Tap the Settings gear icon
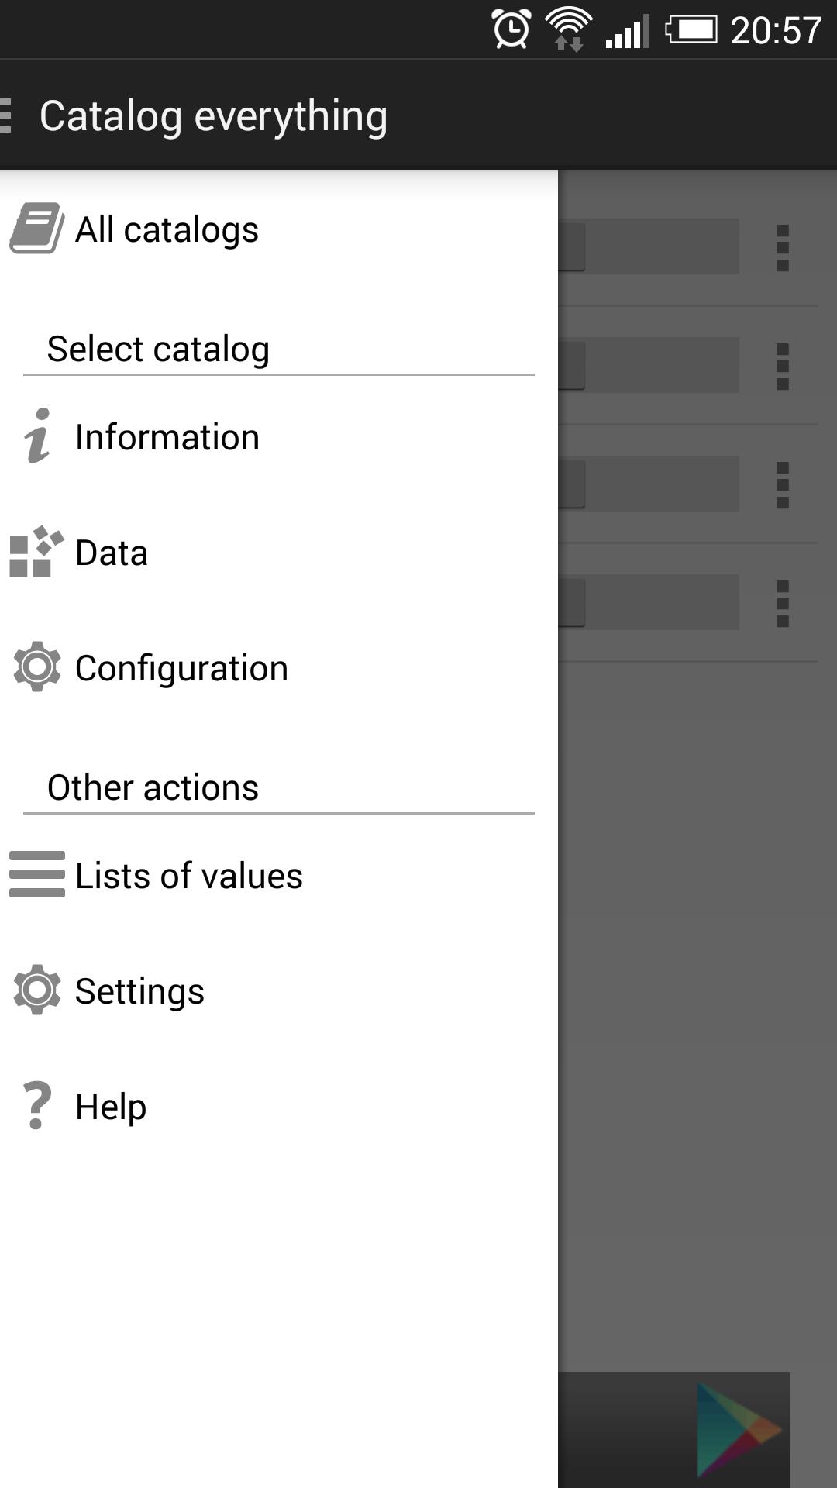The width and height of the screenshot is (837, 1488). (36, 990)
